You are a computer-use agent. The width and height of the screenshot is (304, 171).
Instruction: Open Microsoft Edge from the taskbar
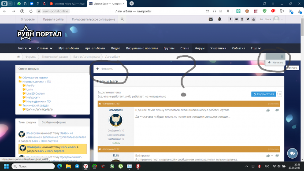[60, 166]
